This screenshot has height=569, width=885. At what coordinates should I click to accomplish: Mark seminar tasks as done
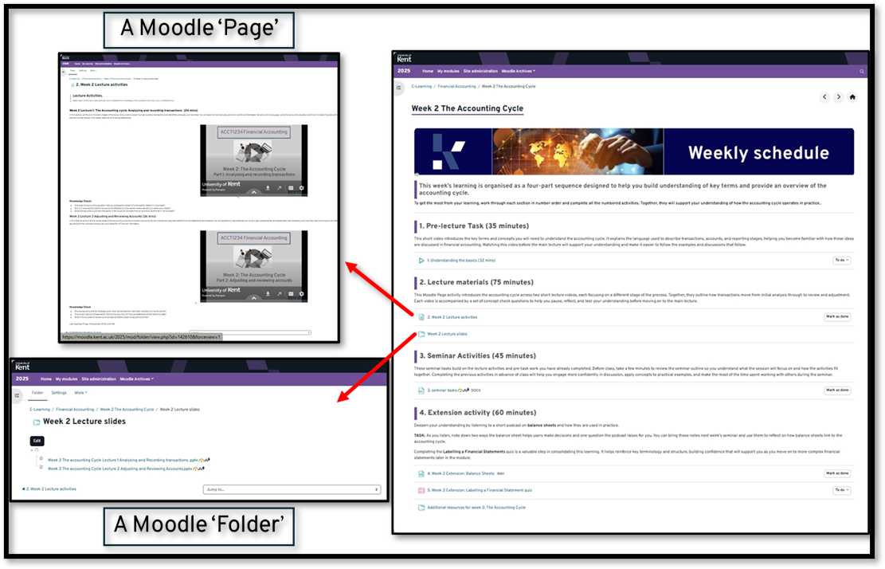837,390
